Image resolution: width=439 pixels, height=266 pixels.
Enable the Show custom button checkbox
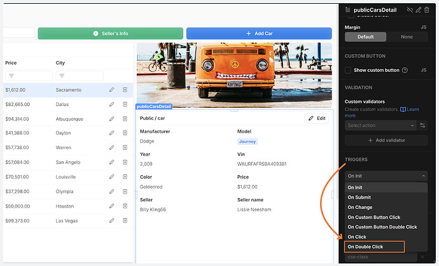pyautogui.click(x=348, y=70)
